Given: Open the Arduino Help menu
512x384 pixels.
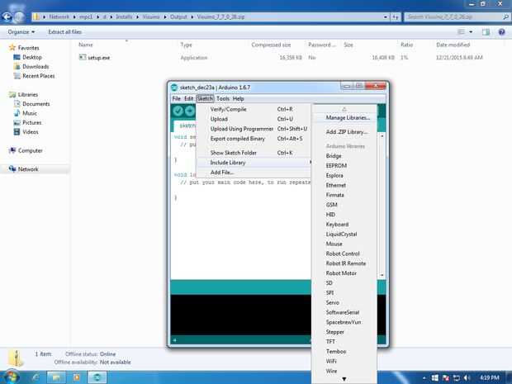Looking at the screenshot, I should (239, 98).
